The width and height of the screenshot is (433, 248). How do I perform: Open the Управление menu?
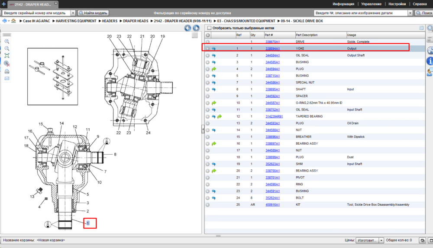[371, 4]
